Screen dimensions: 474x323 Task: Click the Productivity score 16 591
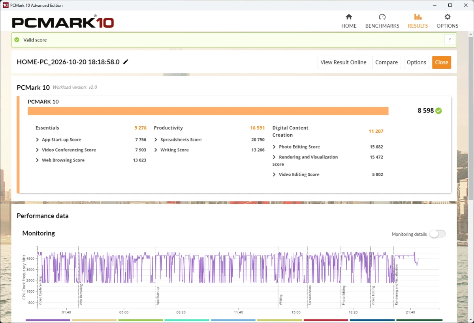(258, 128)
